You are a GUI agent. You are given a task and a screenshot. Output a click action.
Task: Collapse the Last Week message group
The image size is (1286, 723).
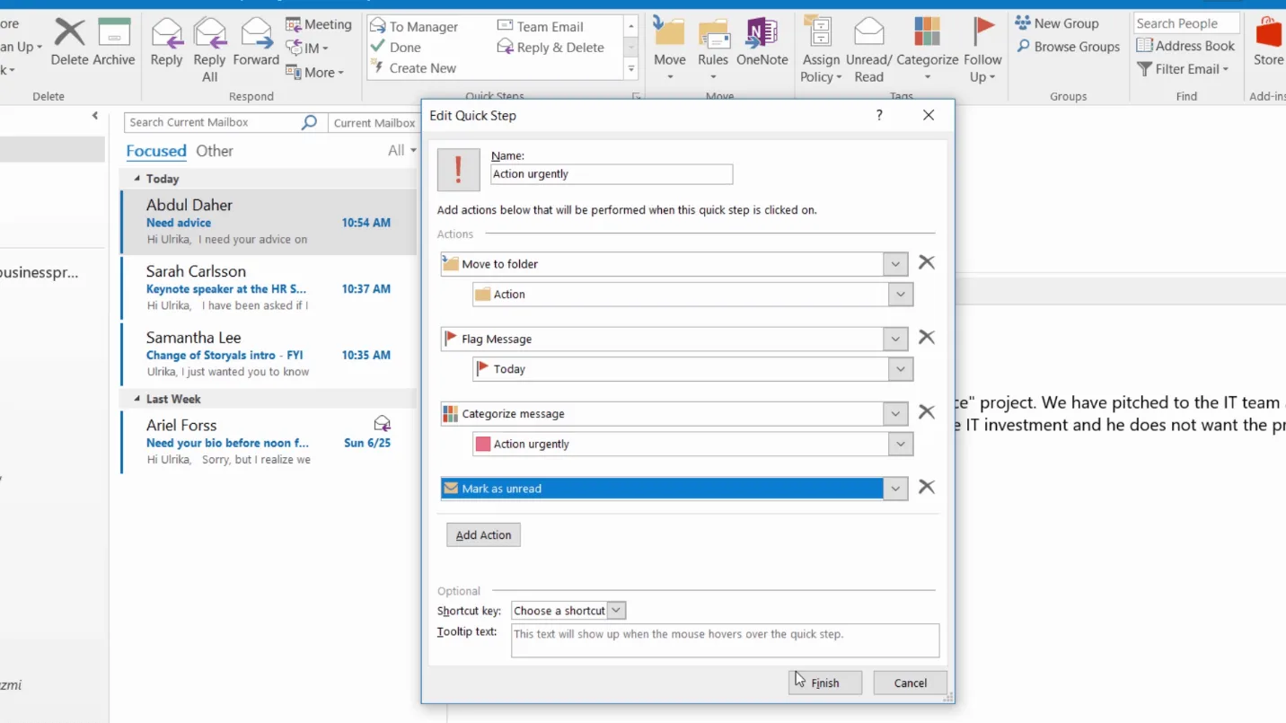137,399
